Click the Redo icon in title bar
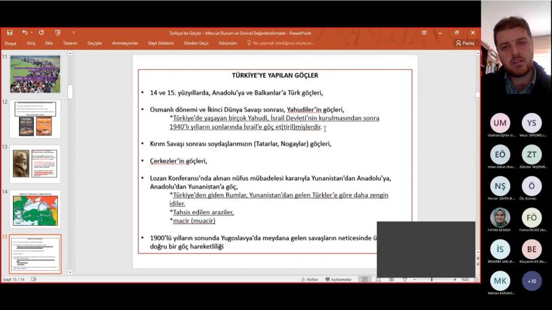The height and width of the screenshot is (310, 552). coord(41,33)
